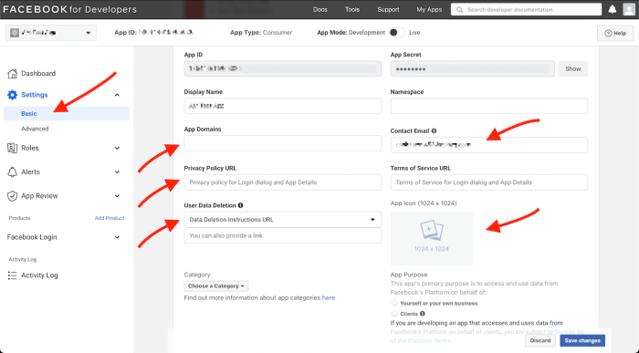The height and width of the screenshot is (353, 639).
Task: Click the Add Product link
Action: tap(110, 218)
